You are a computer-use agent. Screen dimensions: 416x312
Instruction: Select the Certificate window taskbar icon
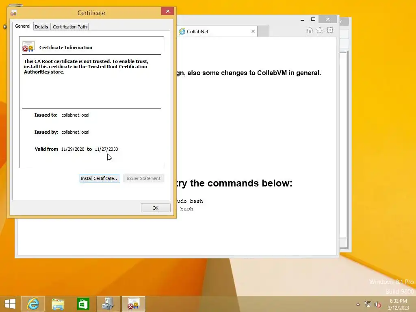pyautogui.click(x=133, y=304)
